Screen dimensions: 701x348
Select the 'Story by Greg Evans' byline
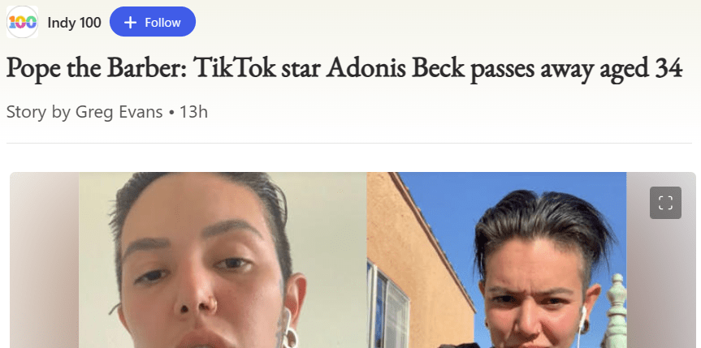pyautogui.click(x=84, y=112)
